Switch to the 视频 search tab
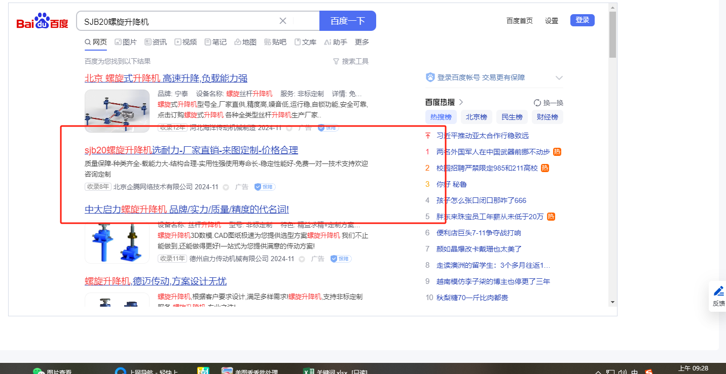Screen dimensions: 726x374 point(186,42)
